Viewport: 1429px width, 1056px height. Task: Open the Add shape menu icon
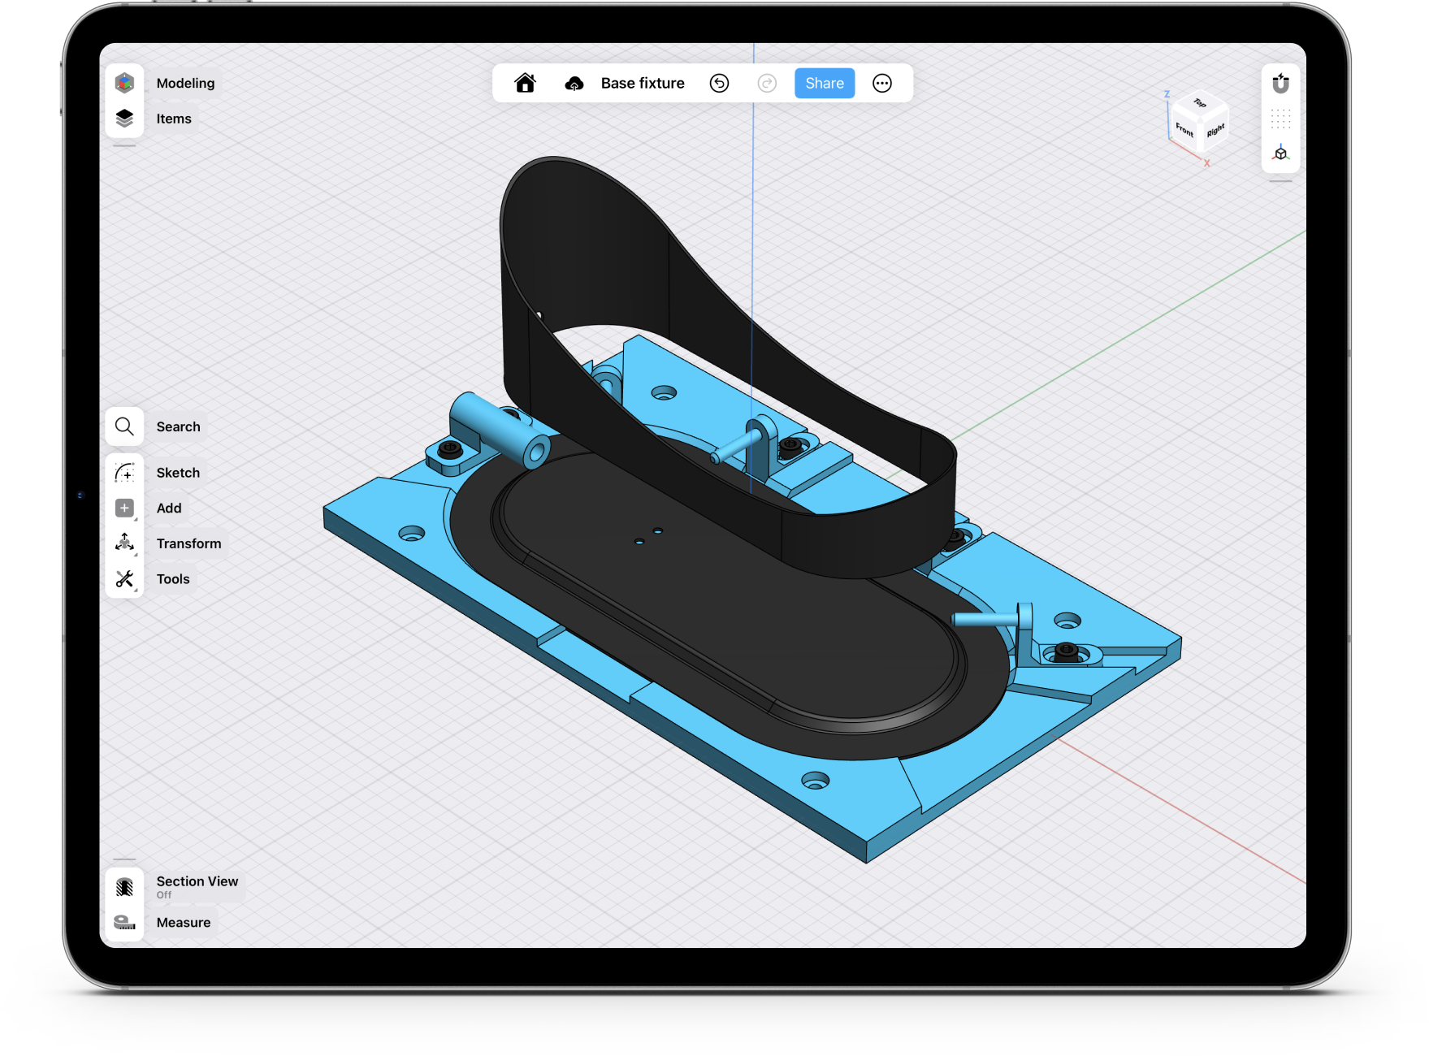click(124, 509)
